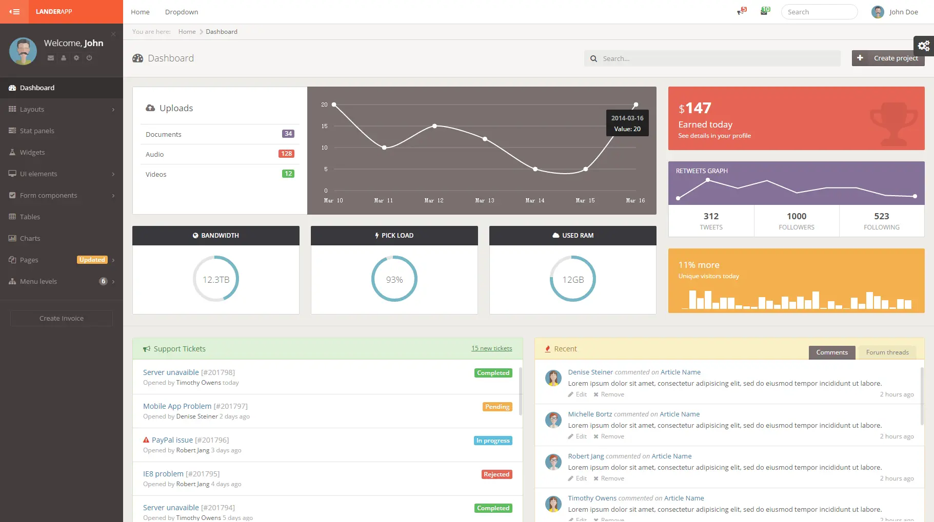This screenshot has height=522, width=934.
Task: Click the Support Tickets megaphone icon
Action: pyautogui.click(x=147, y=349)
